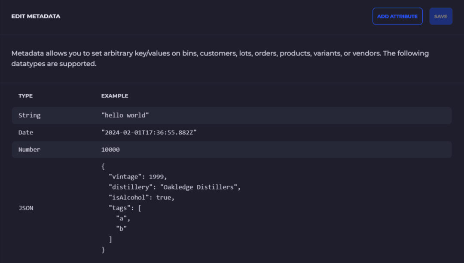
Task: Click the EXAMPLE column header
Action: [115, 96]
